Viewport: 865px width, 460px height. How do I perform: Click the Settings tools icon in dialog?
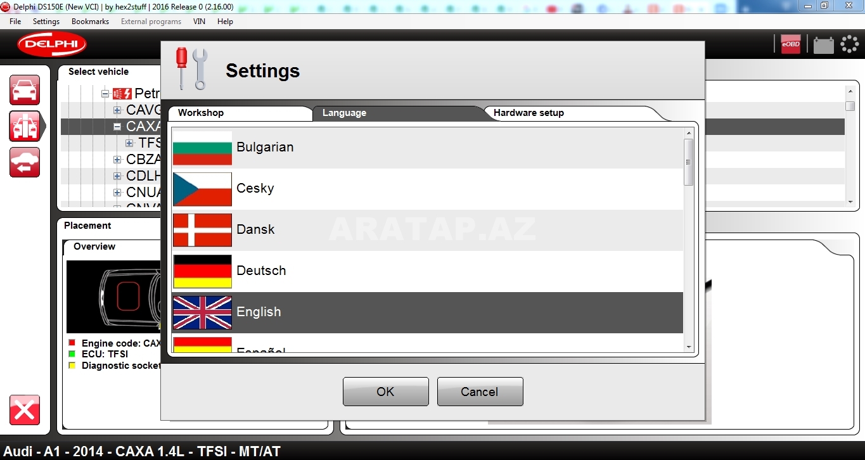point(191,68)
